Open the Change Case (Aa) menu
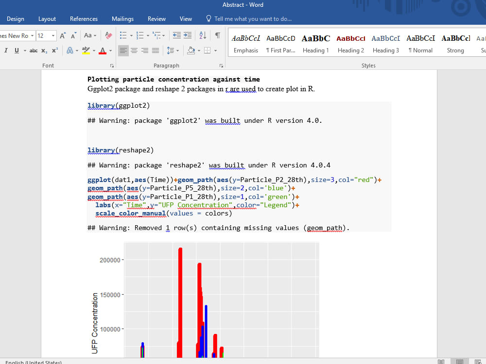The image size is (486, 364). point(90,35)
